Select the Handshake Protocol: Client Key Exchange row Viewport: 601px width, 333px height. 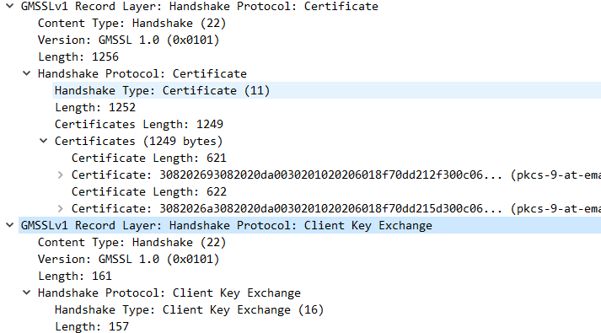click(169, 293)
